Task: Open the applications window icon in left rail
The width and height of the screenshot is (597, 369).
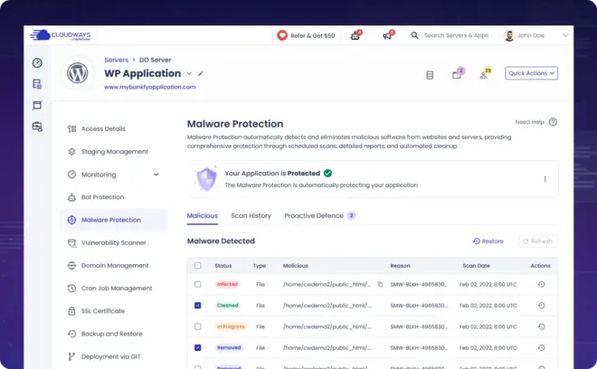Action: [x=37, y=105]
